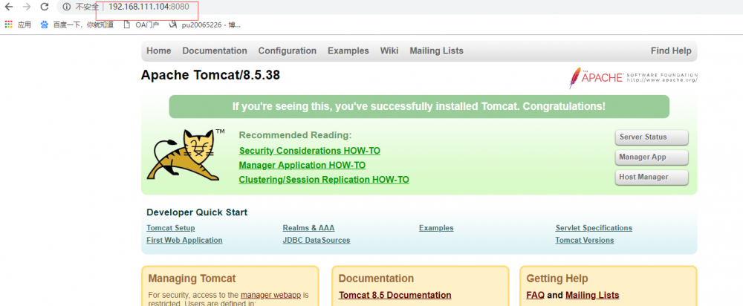Screen dimensions: 743x306
Task: Open the Manager App button
Action: pos(652,157)
